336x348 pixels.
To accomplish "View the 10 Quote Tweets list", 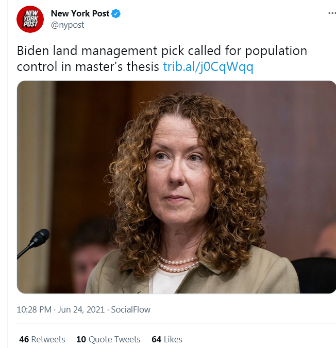I will pos(108,339).
